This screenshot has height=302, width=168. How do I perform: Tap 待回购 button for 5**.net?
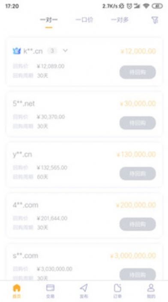tap(138, 123)
